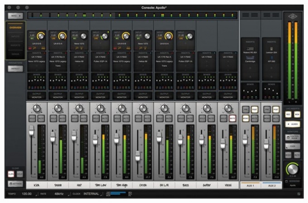Open the CONTROL ROOM monitor button
The width and height of the screenshot is (308, 203).
click(292, 137)
